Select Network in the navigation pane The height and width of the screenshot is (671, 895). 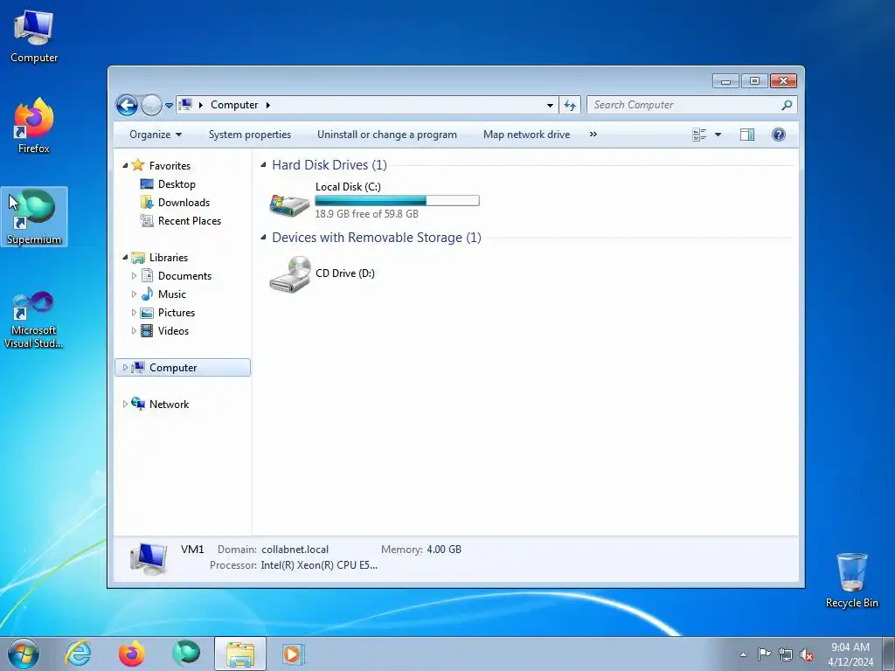point(169,404)
